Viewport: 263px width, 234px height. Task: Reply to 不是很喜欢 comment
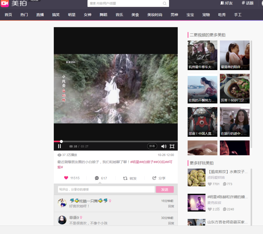(171, 223)
